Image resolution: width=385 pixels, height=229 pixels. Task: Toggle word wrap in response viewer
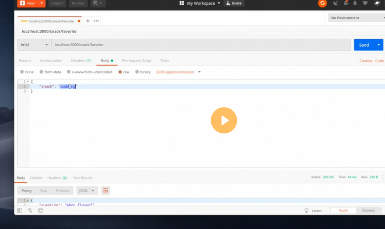click(105, 191)
